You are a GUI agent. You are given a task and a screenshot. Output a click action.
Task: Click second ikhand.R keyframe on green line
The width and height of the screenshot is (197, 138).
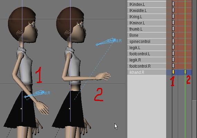coord(185,72)
